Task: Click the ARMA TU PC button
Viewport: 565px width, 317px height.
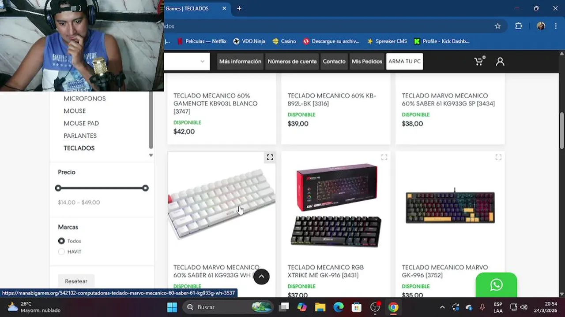Action: 404,62
